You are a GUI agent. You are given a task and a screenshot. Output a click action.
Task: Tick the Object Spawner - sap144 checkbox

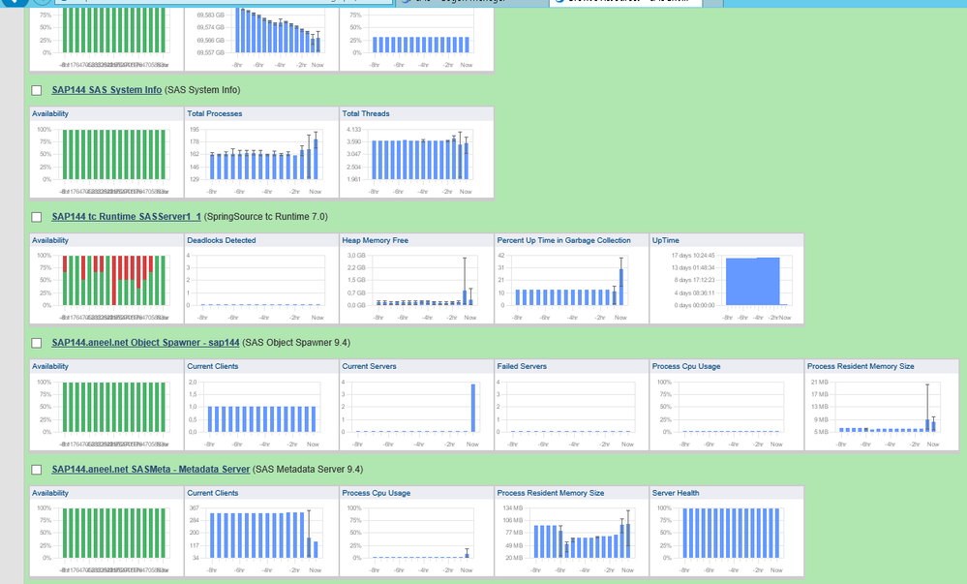[x=37, y=343]
